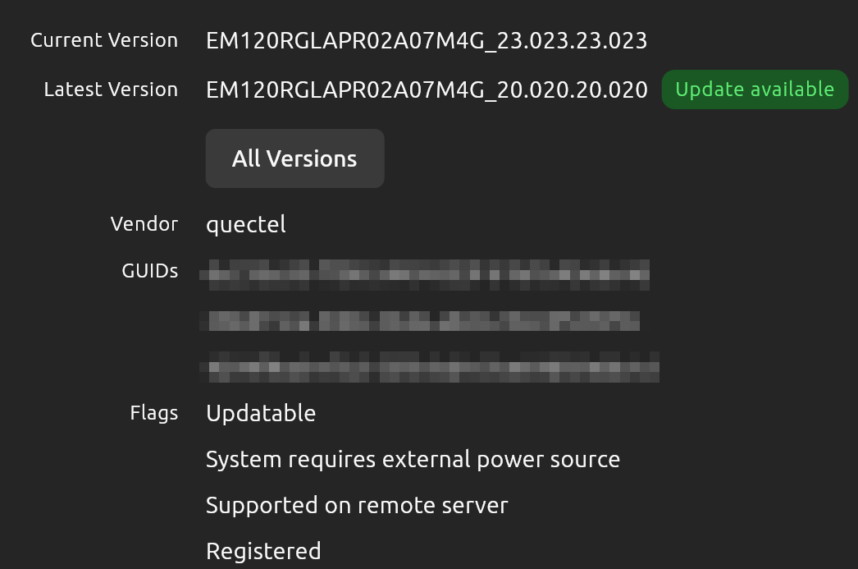This screenshot has height=569, width=858.
Task: Click the third blurred GUID entry
Action: [430, 367]
